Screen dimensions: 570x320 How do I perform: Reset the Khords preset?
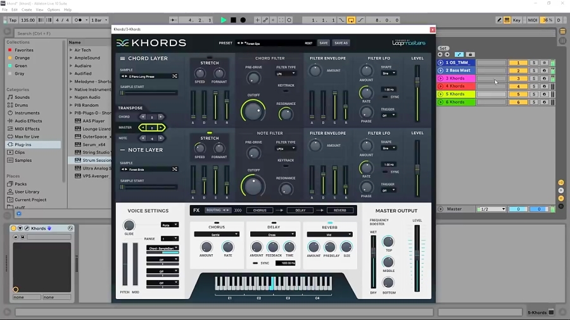point(308,43)
